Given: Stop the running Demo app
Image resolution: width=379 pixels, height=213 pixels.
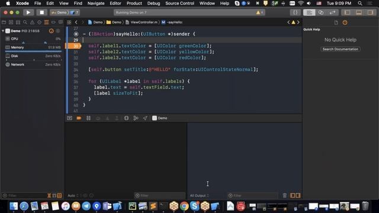Looking at the screenshot, I should [41, 12].
